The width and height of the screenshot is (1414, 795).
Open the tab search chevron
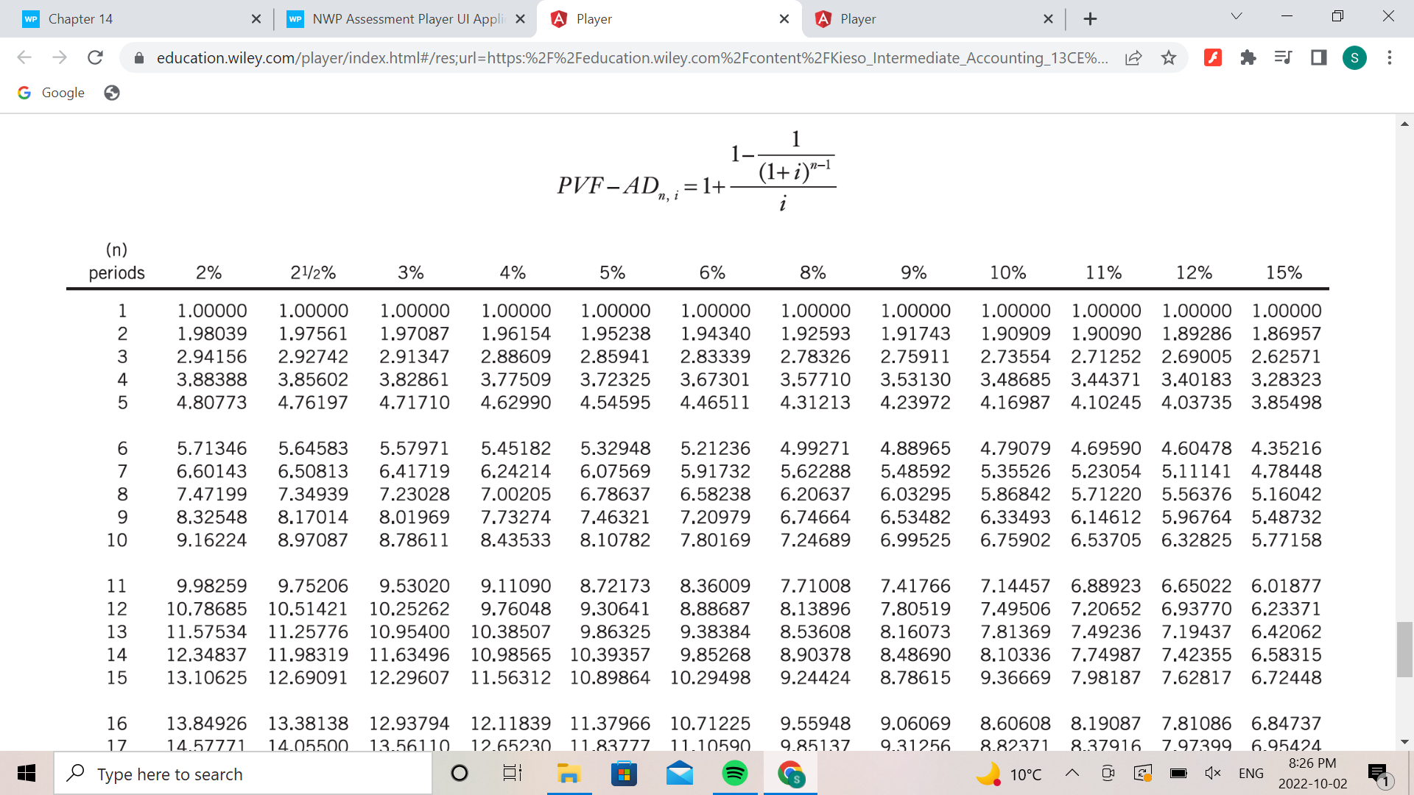click(x=1236, y=15)
